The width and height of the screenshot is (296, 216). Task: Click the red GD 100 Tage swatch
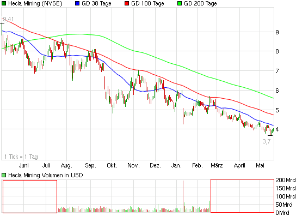[x=127, y=3]
